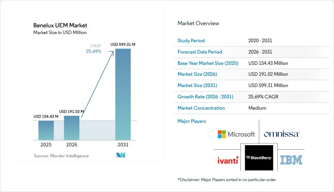Click the Microsoft logo
Screen dimensions: 334x192
pyautogui.click(x=236, y=134)
